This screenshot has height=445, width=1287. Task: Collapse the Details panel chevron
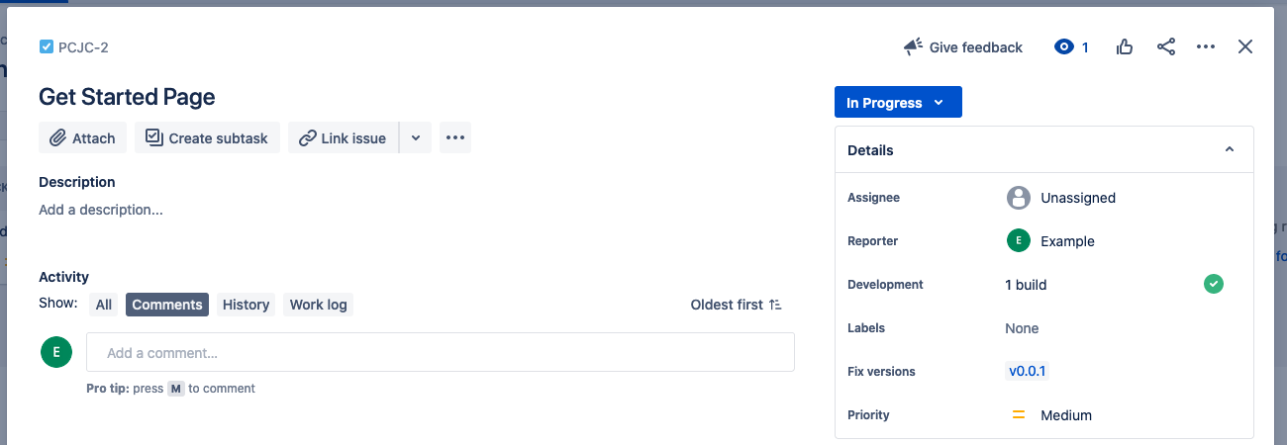pyautogui.click(x=1230, y=150)
